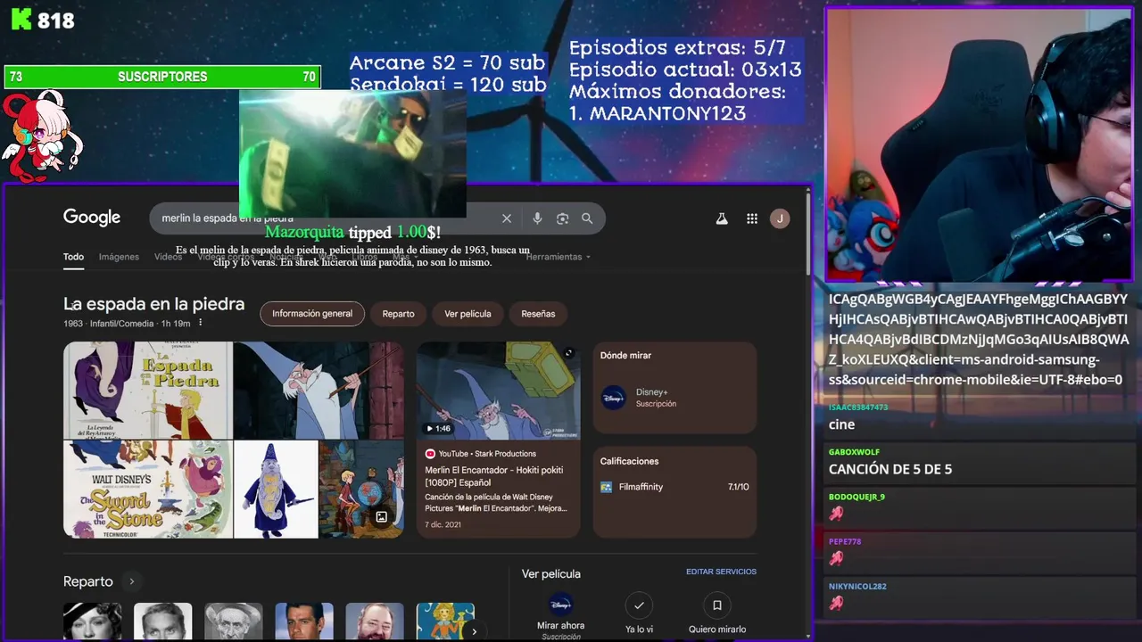Click EDITAR SERVICIOS link
The width and height of the screenshot is (1142, 642).
(x=721, y=572)
